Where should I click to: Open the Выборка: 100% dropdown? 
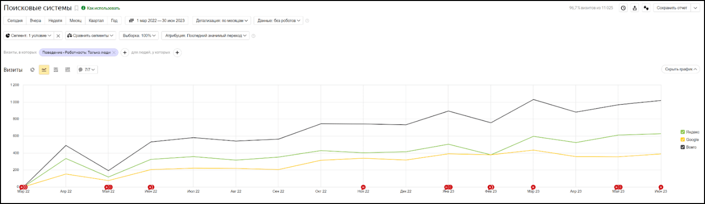pos(139,36)
